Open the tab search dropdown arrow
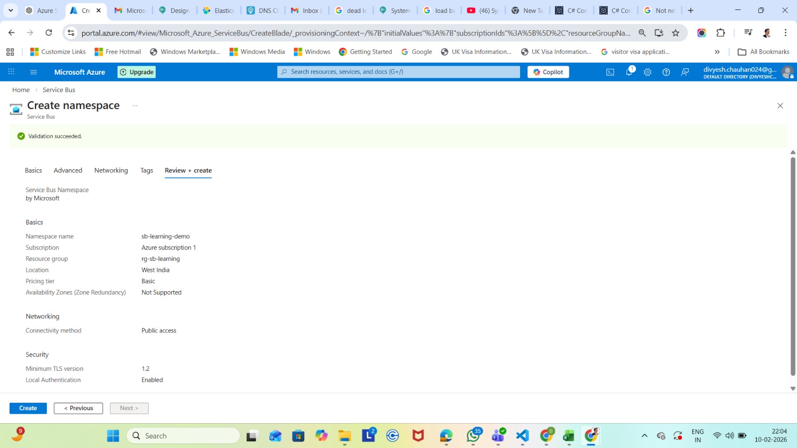 10,10
